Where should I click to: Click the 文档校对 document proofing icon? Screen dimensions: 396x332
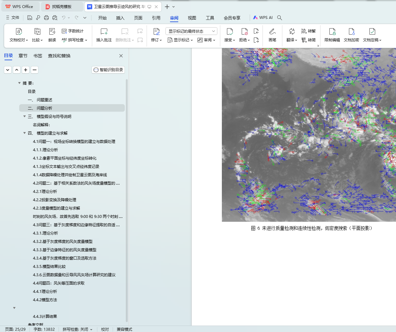coord(19,32)
